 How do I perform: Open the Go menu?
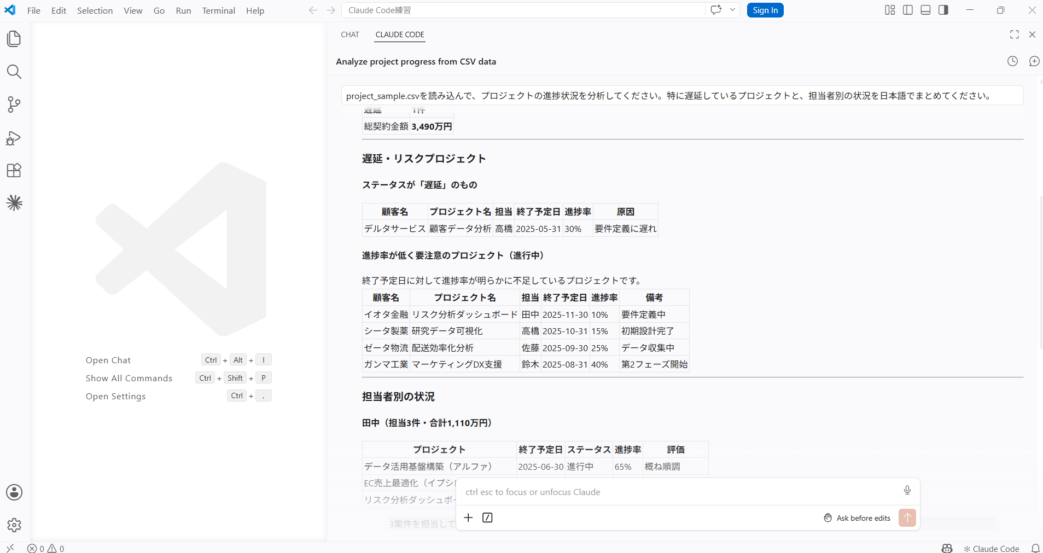[159, 10]
